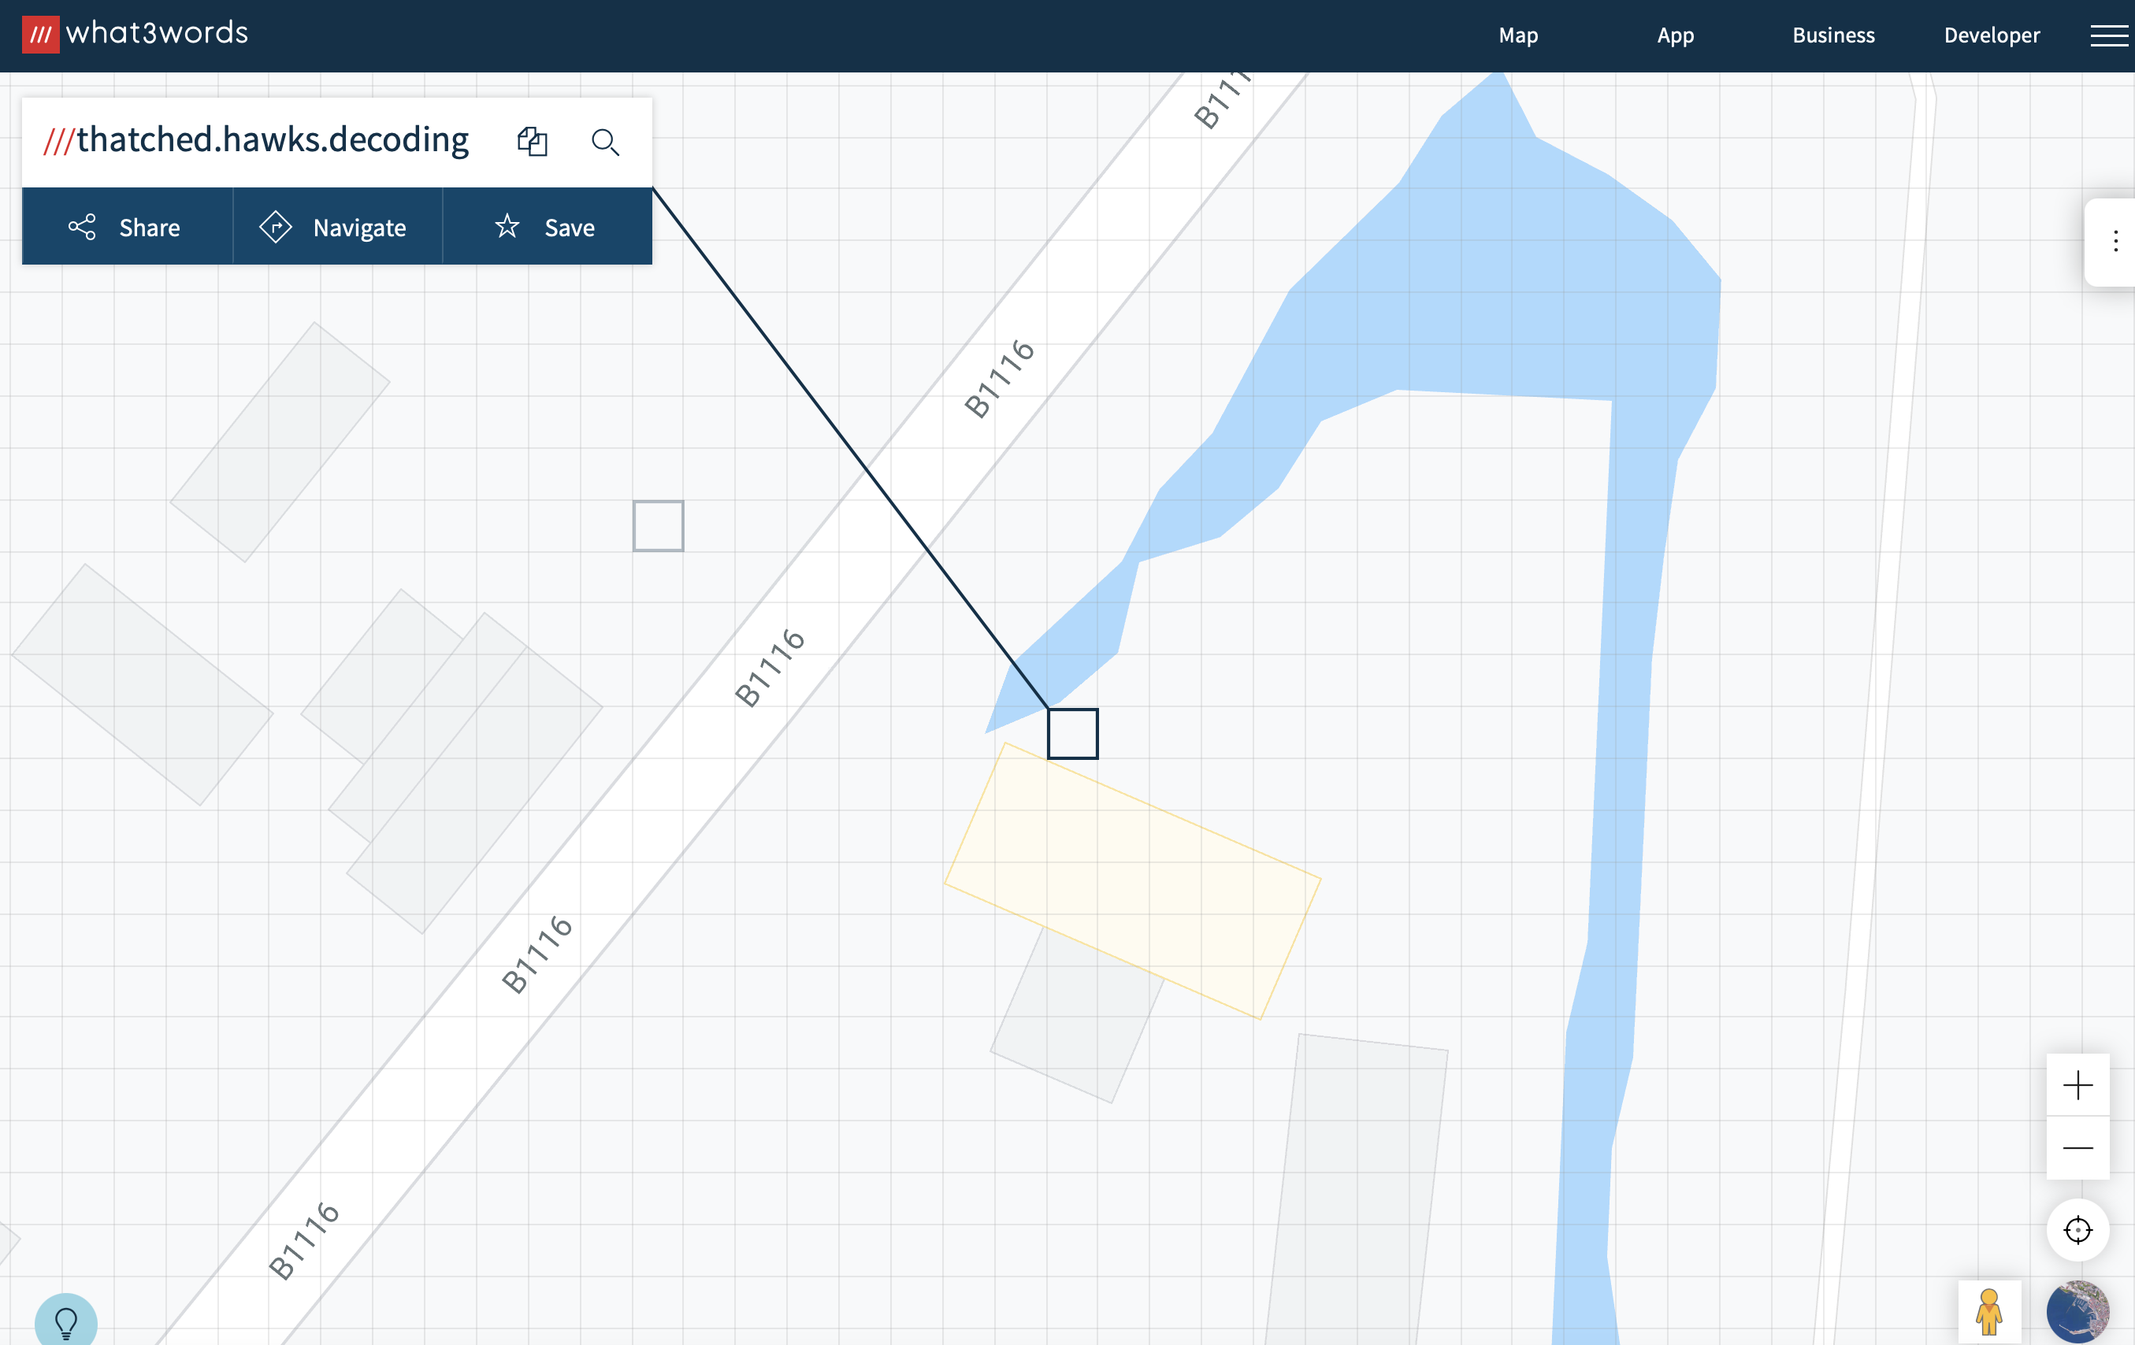2135x1345 pixels.
Task: Open search with the magnifier icon
Action: (606, 142)
